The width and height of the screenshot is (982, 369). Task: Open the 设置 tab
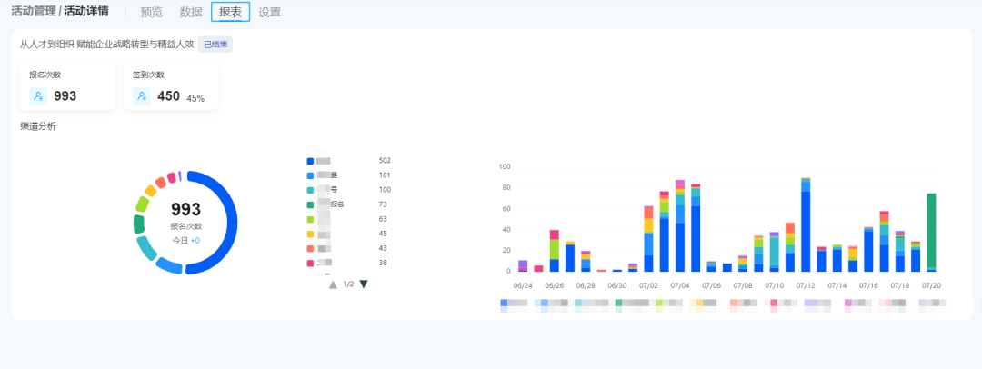tap(270, 12)
